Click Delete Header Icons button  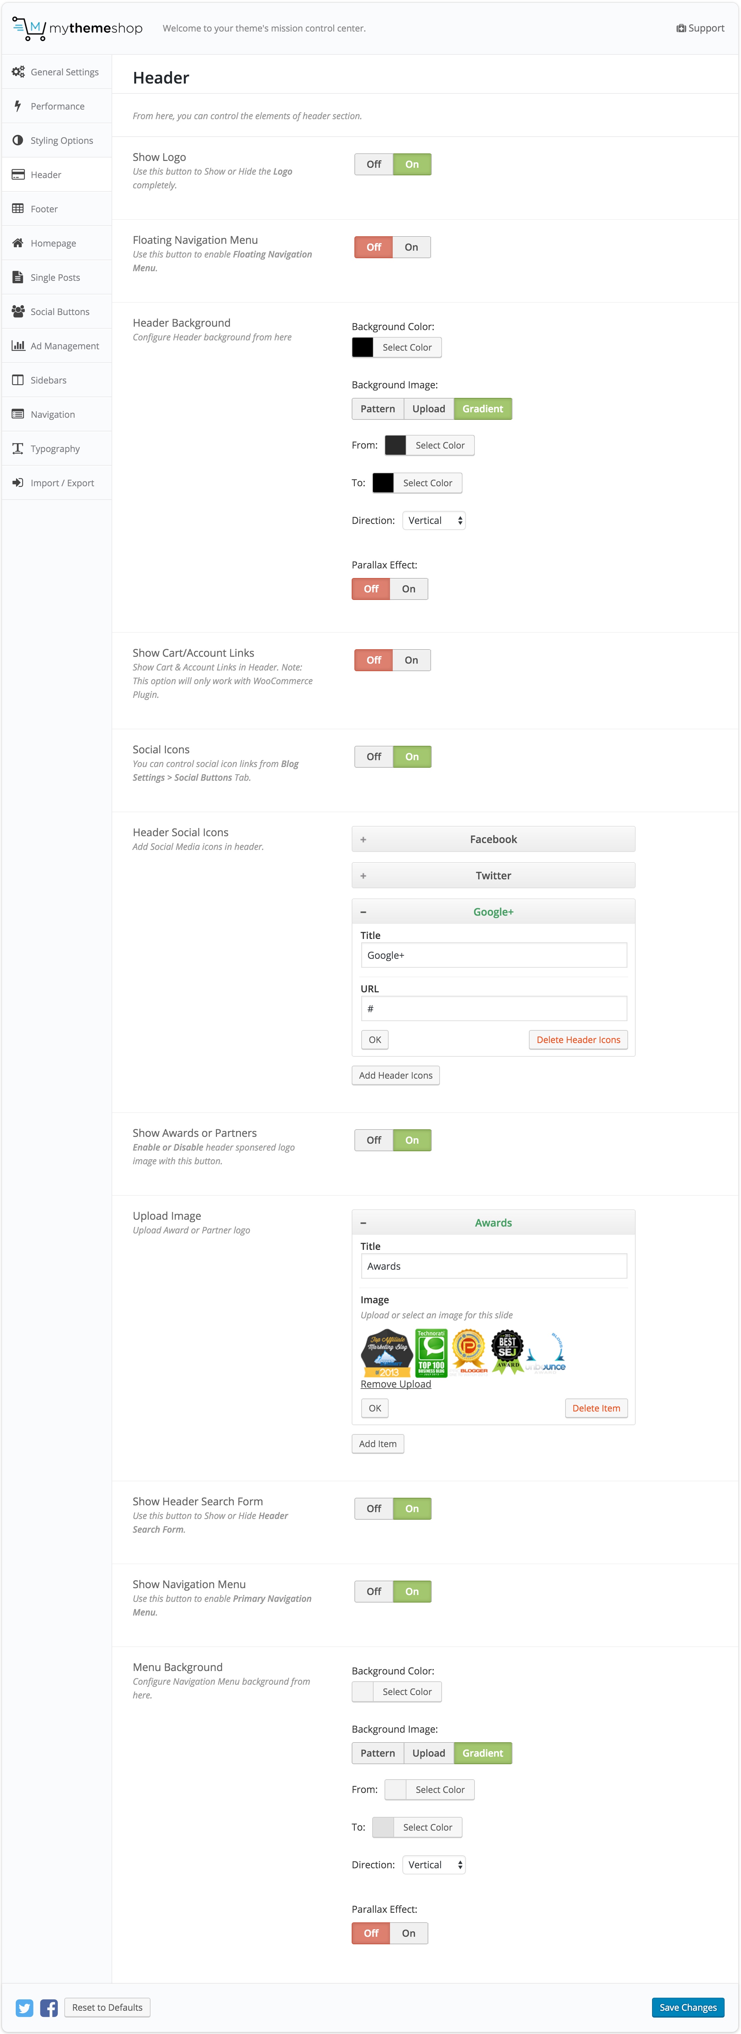pyautogui.click(x=578, y=1040)
